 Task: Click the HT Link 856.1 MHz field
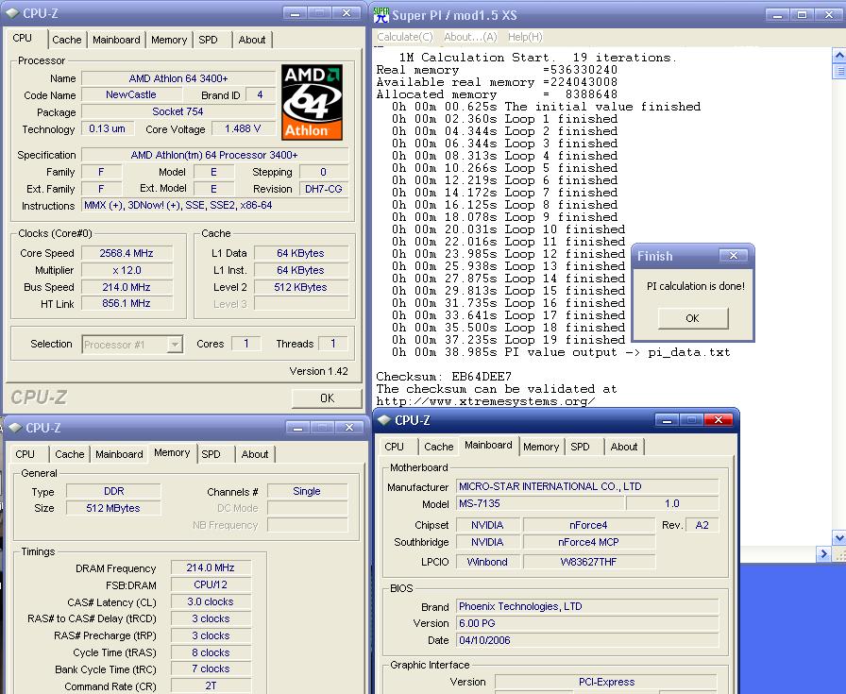click(127, 303)
